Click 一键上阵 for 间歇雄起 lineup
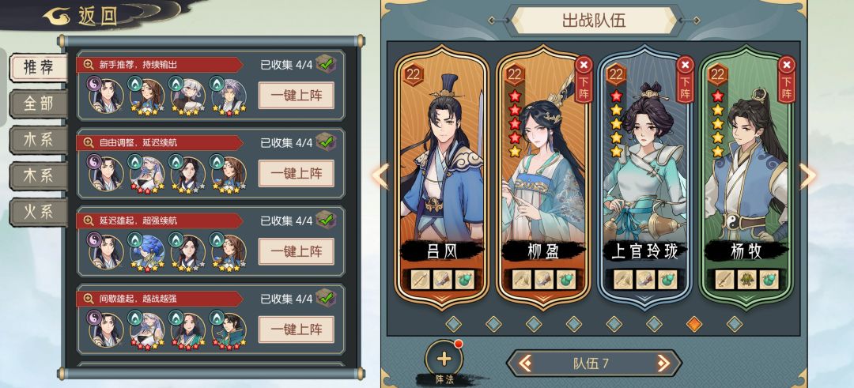Screen dimensions: 854x388 tap(297, 330)
